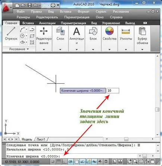162x166 pixels.
Task: Toggle Lineweight display in status bar
Action: (x=100, y=162)
